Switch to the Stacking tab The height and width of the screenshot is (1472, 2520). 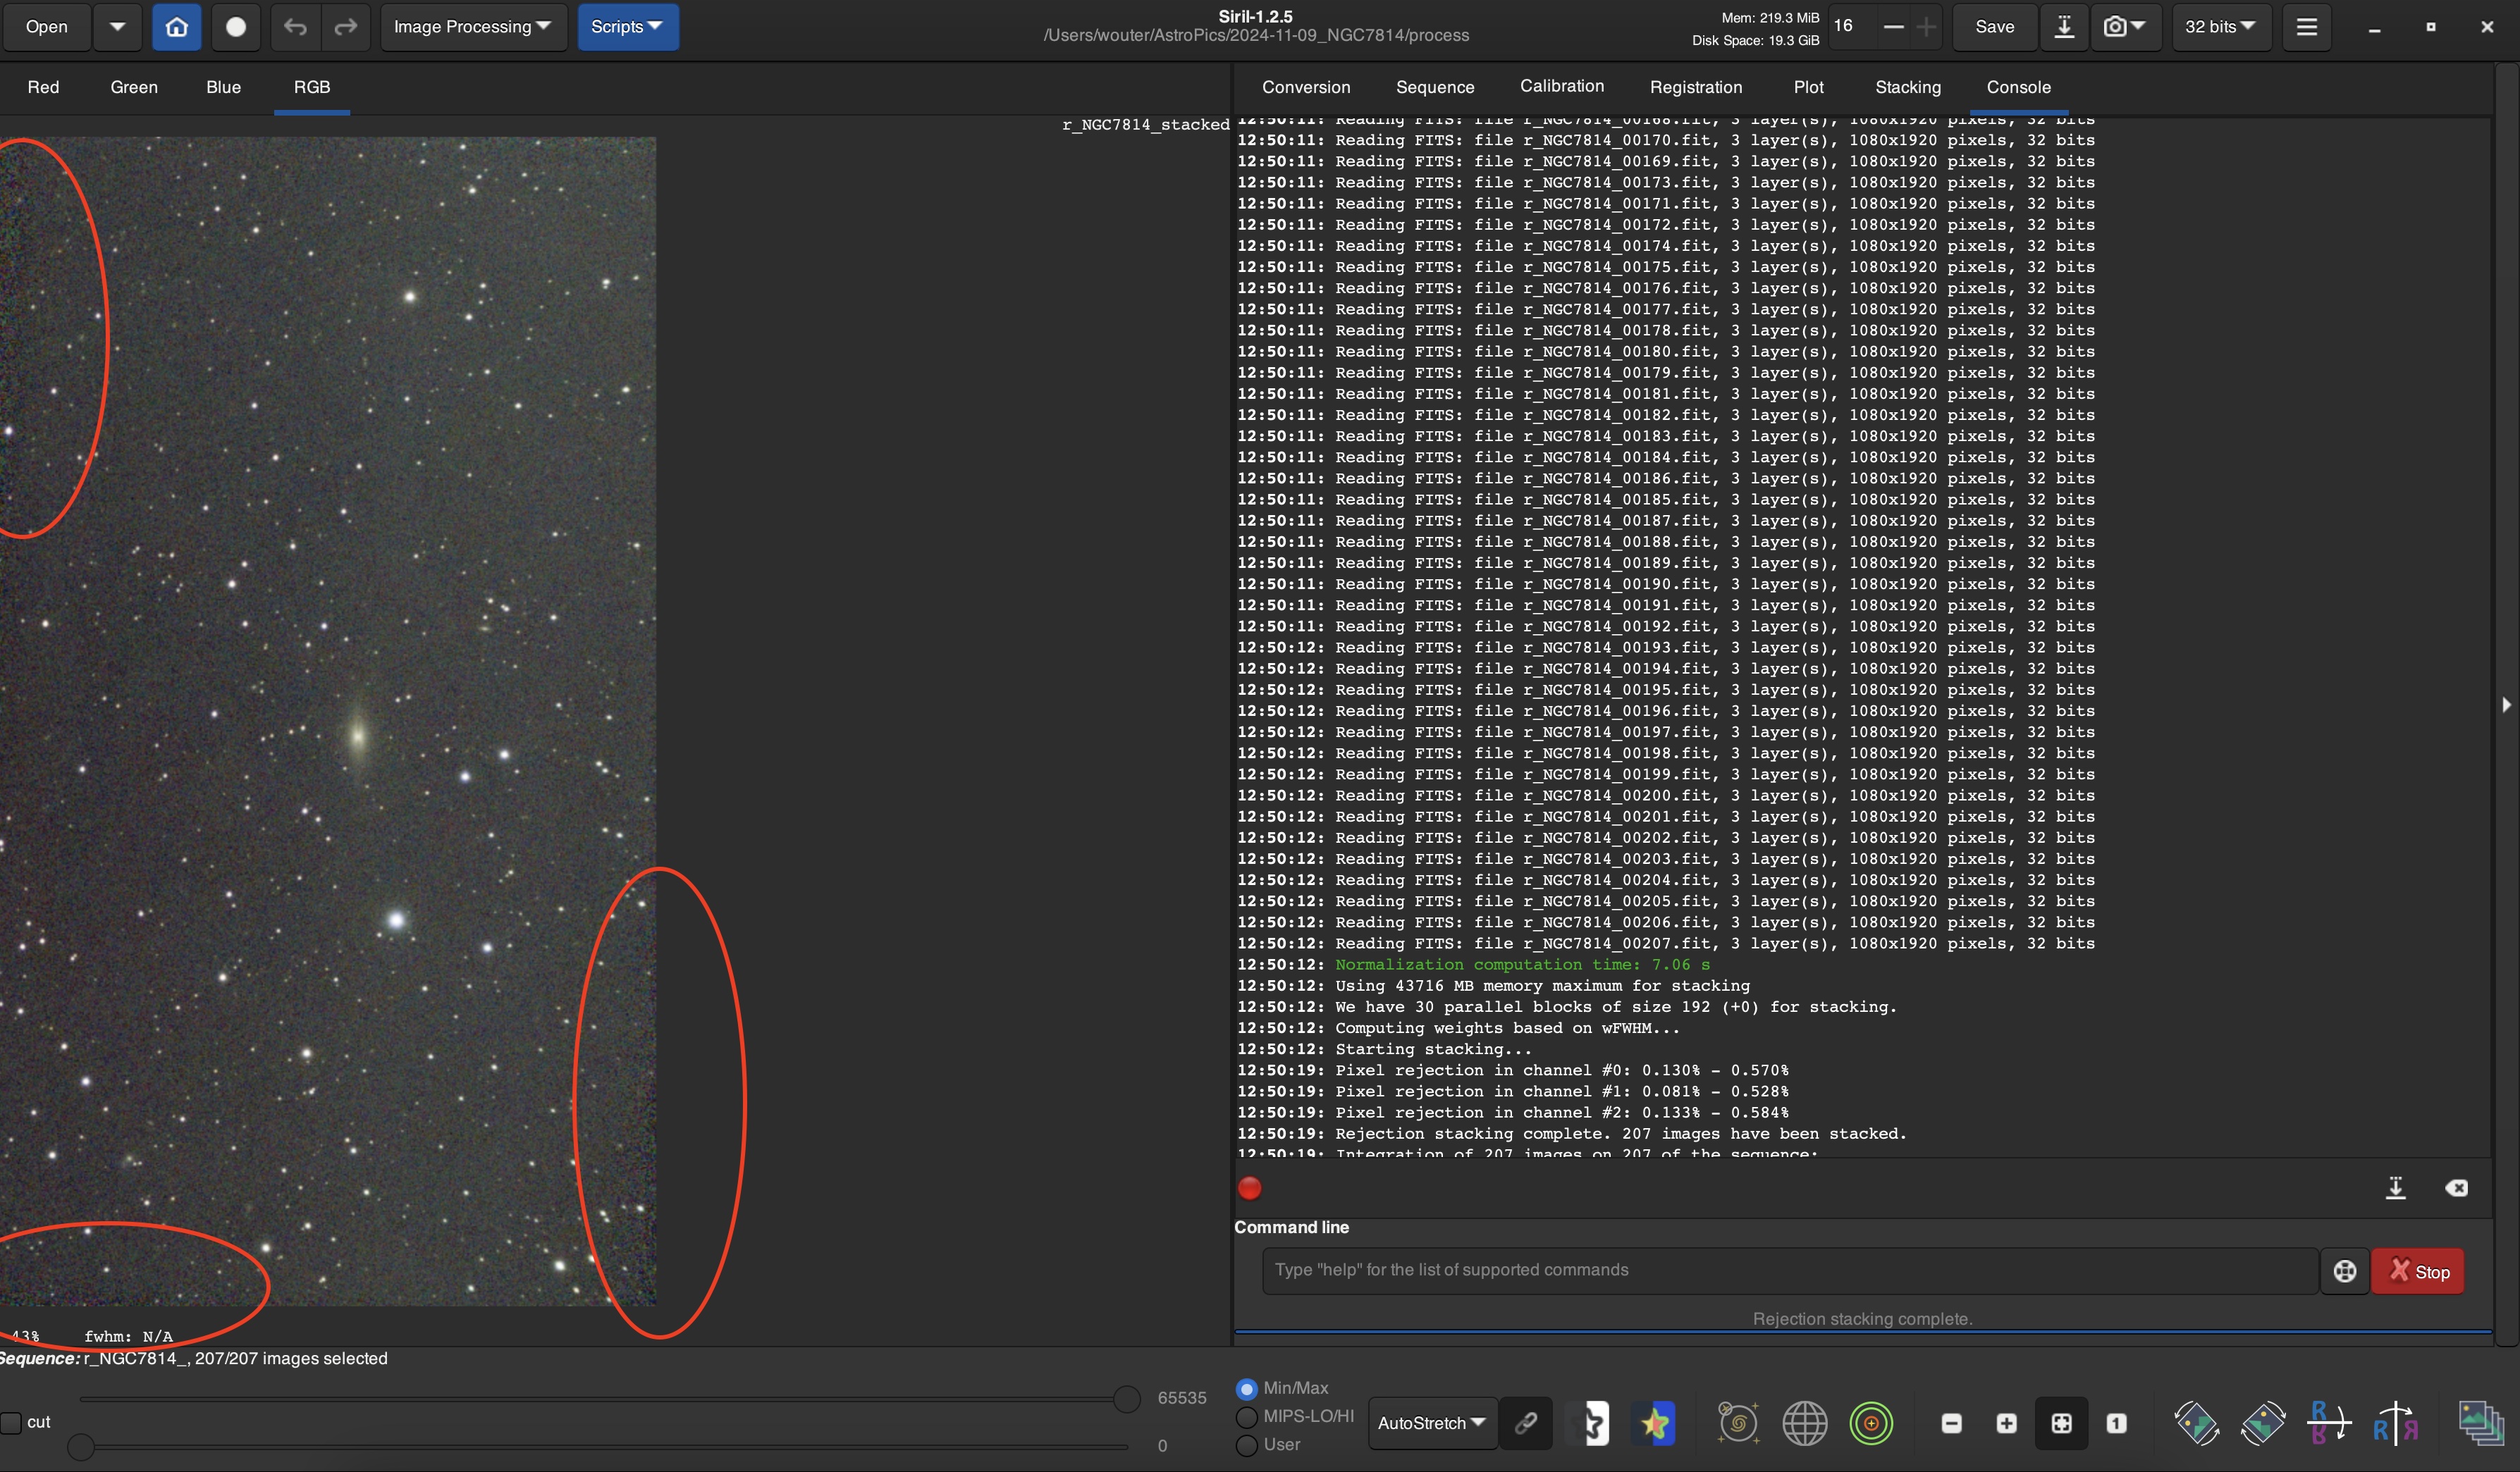1907,87
